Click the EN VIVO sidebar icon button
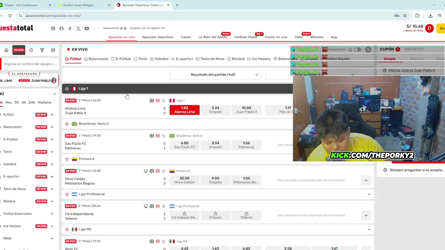445x250 pixels. (x=19, y=50)
